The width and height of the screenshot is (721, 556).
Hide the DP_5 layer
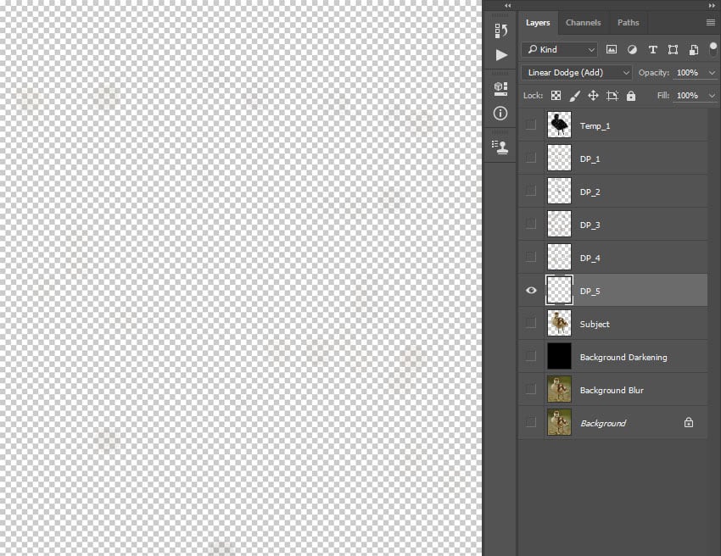click(531, 291)
